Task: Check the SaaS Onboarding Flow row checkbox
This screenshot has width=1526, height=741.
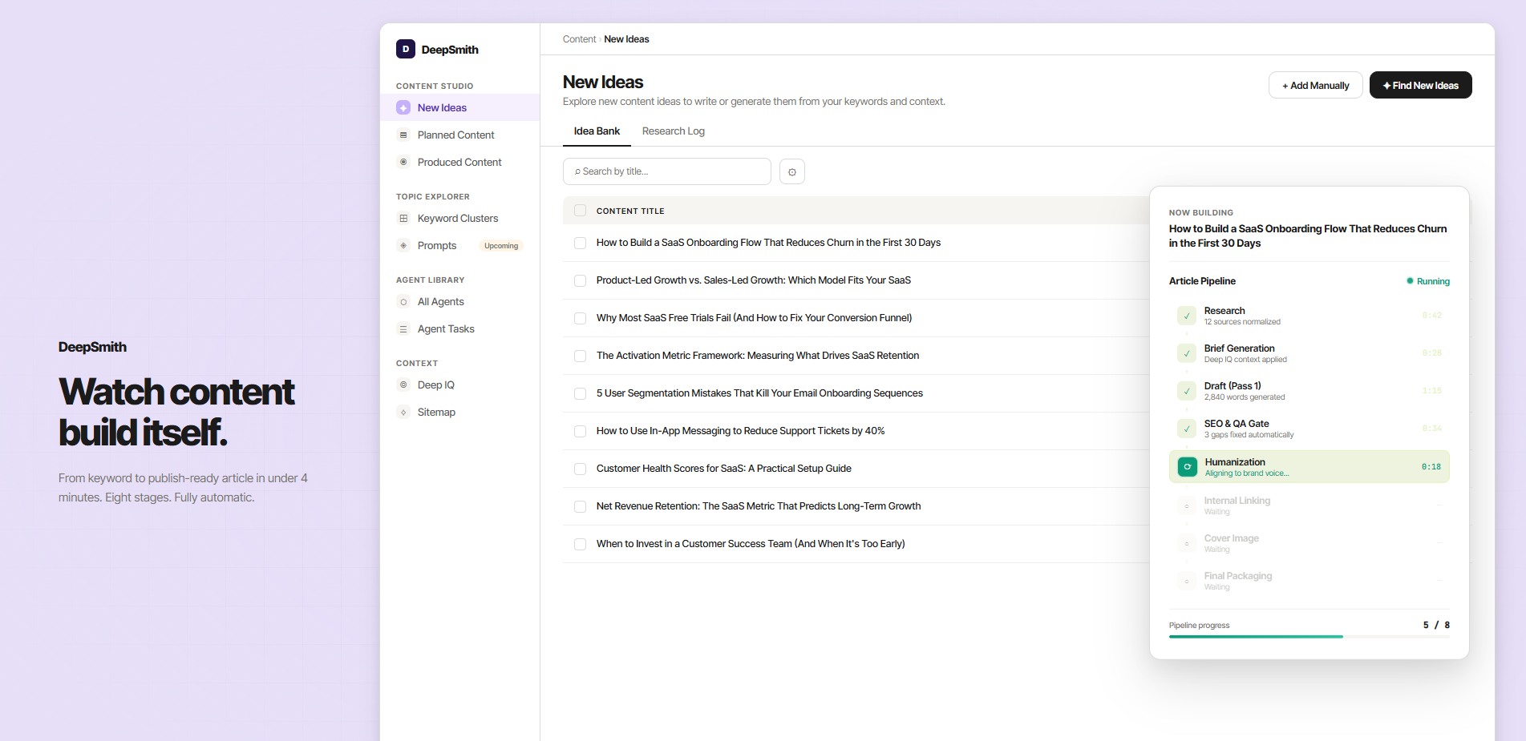Action: click(580, 243)
